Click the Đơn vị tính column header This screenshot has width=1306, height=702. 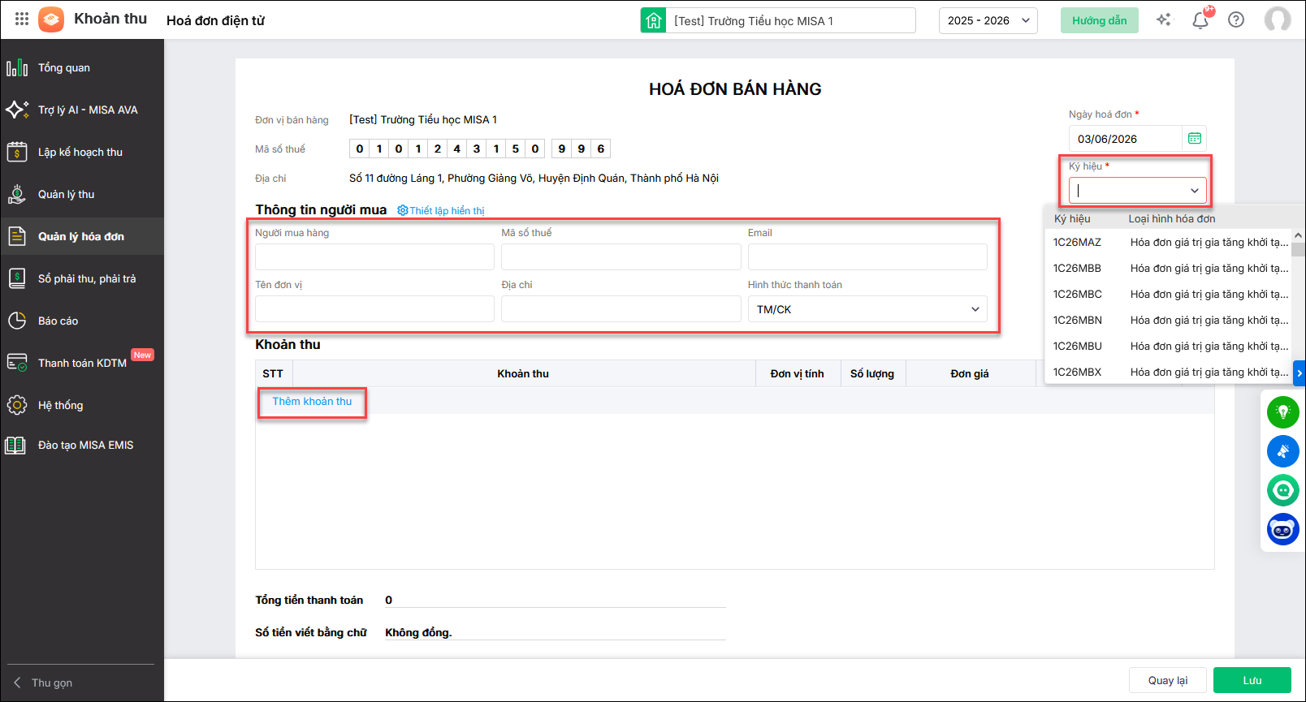pyautogui.click(x=798, y=374)
